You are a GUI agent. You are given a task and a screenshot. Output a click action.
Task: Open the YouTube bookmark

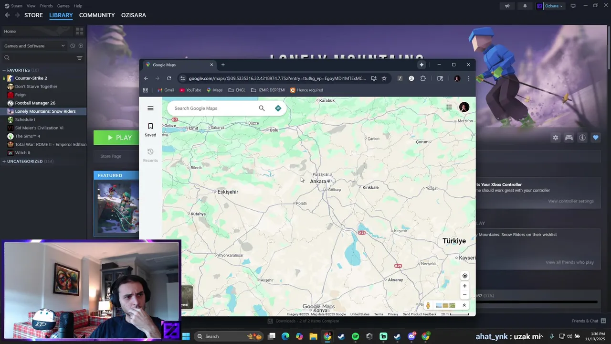pos(190,90)
